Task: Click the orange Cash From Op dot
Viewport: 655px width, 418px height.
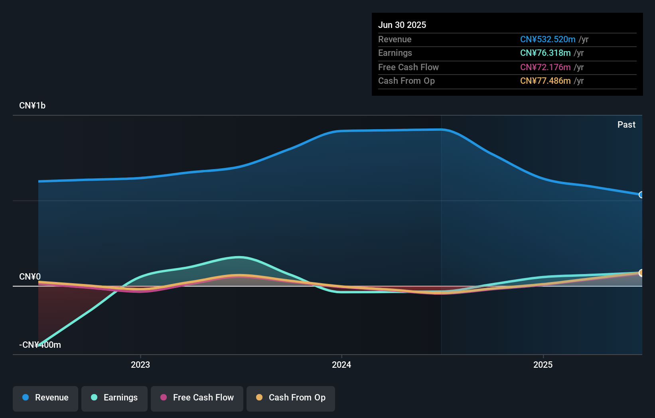Action: 259,397
